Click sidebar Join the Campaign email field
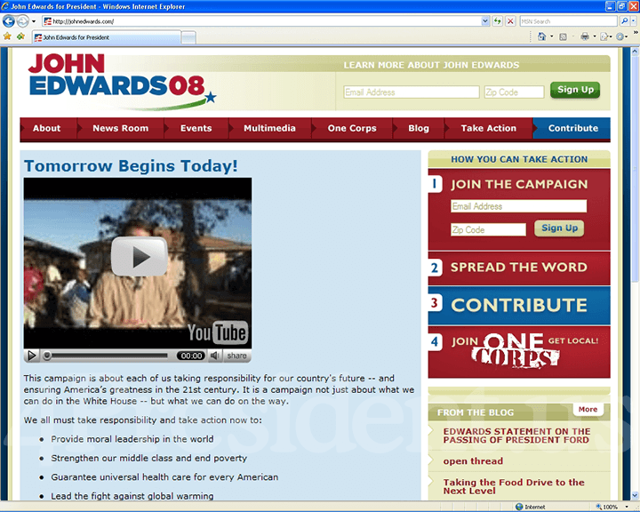 [518, 206]
